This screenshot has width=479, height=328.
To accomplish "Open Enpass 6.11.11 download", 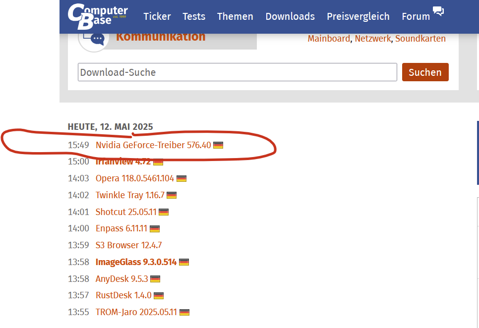I will [121, 228].
